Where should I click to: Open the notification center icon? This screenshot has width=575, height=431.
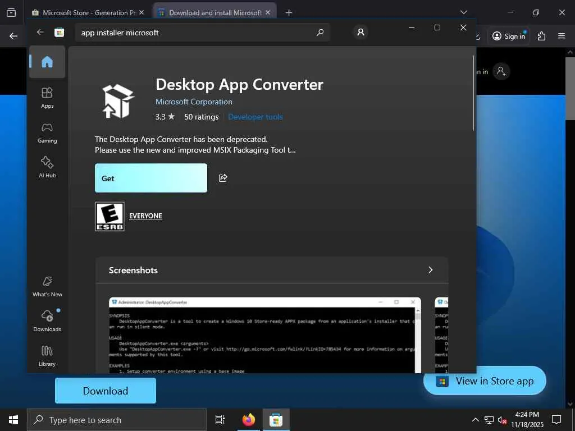pyautogui.click(x=556, y=420)
